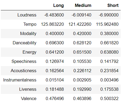Click the Long Instrumentalness value 0.015104
Image resolution: width=122 pixels, height=104 pixels.
[x=55, y=80]
